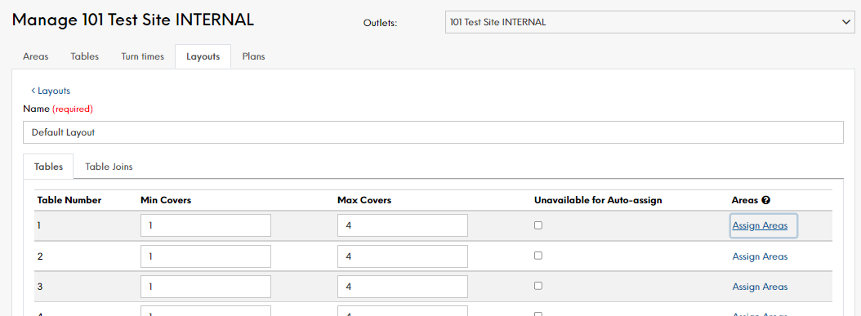The height and width of the screenshot is (316, 861).
Task: Switch to the Table Joins sub-tab
Action: 109,167
